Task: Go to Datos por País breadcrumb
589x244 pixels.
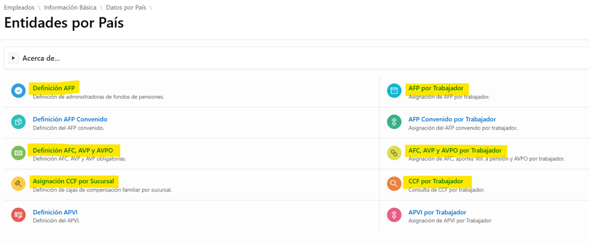Action: pyautogui.click(x=126, y=7)
